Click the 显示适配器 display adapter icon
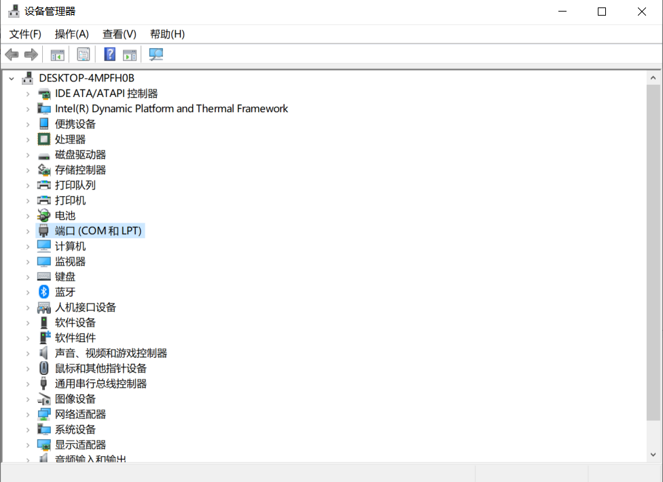The width and height of the screenshot is (663, 482). pos(44,445)
